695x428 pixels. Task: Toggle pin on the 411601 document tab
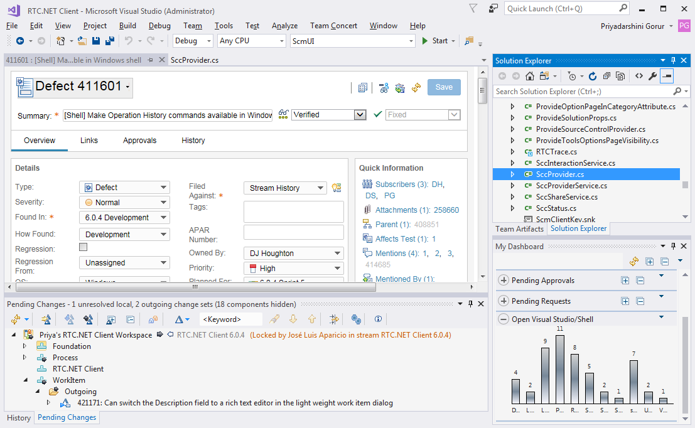click(x=150, y=60)
